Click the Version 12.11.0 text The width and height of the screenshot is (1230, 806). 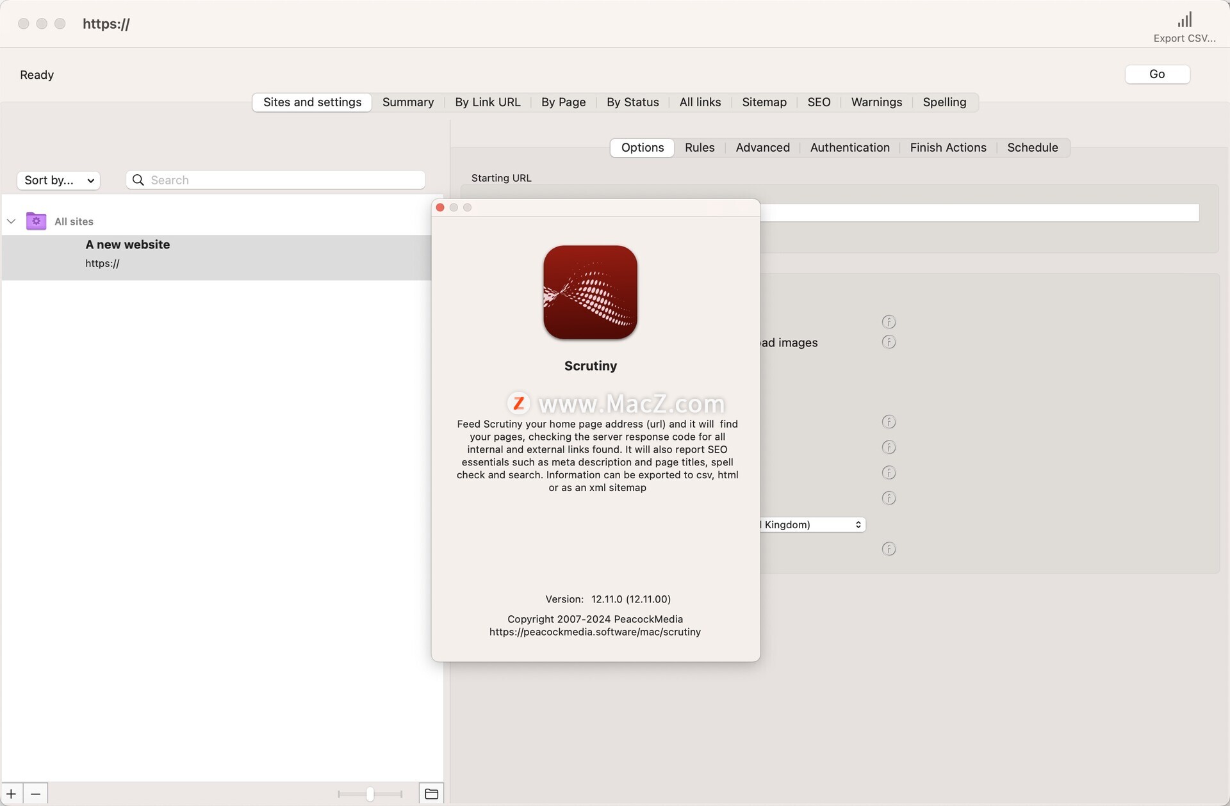coord(607,599)
